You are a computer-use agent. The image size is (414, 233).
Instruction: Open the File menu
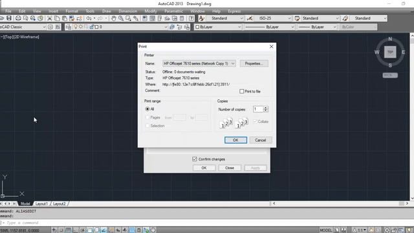click(8, 12)
